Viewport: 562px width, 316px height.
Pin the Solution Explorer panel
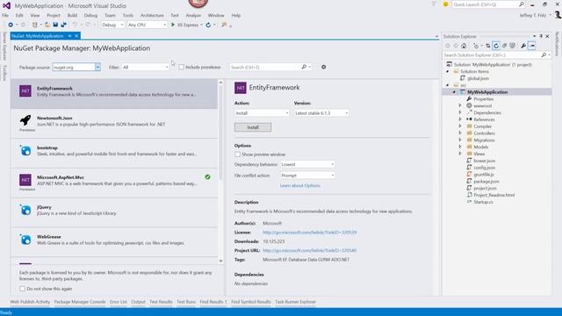click(x=541, y=36)
